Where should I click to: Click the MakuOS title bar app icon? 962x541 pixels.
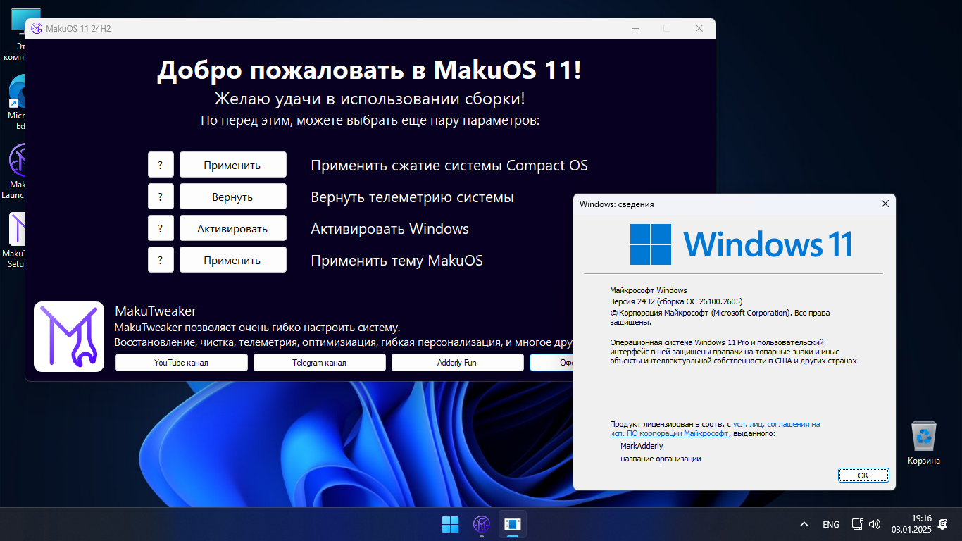[x=37, y=29]
